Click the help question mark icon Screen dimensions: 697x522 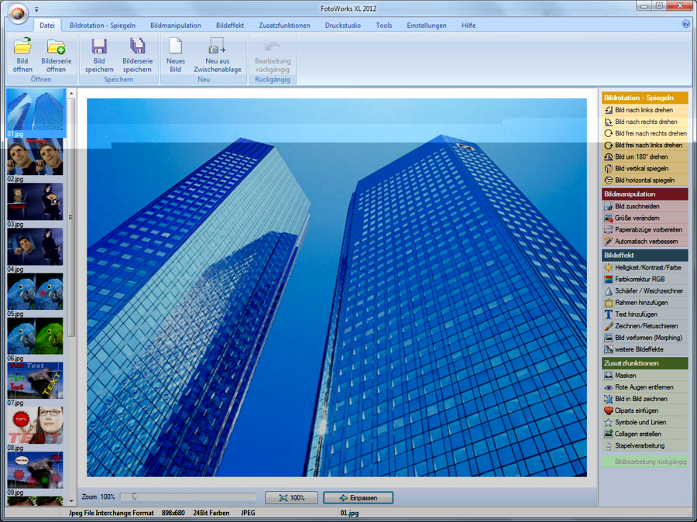click(x=685, y=25)
